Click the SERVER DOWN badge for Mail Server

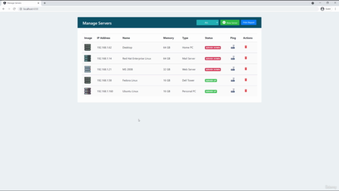click(x=213, y=59)
